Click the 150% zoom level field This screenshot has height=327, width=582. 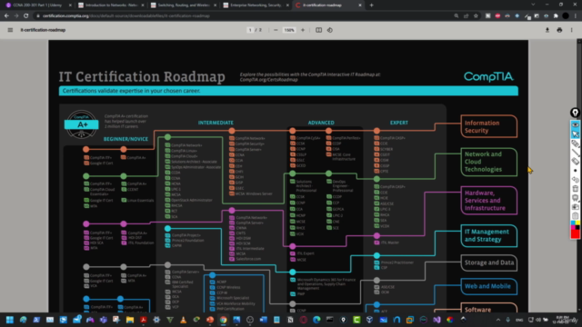tap(289, 30)
